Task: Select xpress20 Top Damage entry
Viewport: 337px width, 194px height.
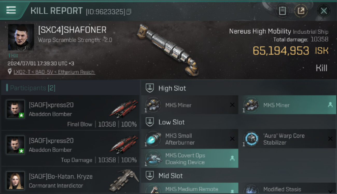Action: [70, 148]
